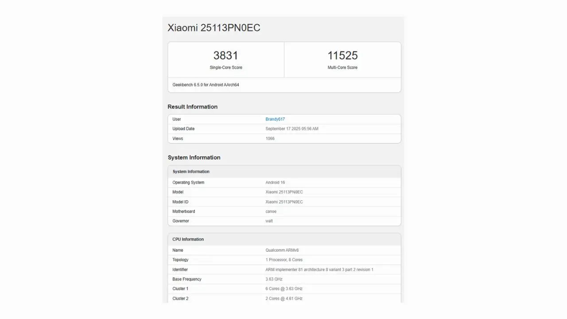The image size is (567, 319).
Task: Click the ARM implementer identifier text
Action: point(319,270)
